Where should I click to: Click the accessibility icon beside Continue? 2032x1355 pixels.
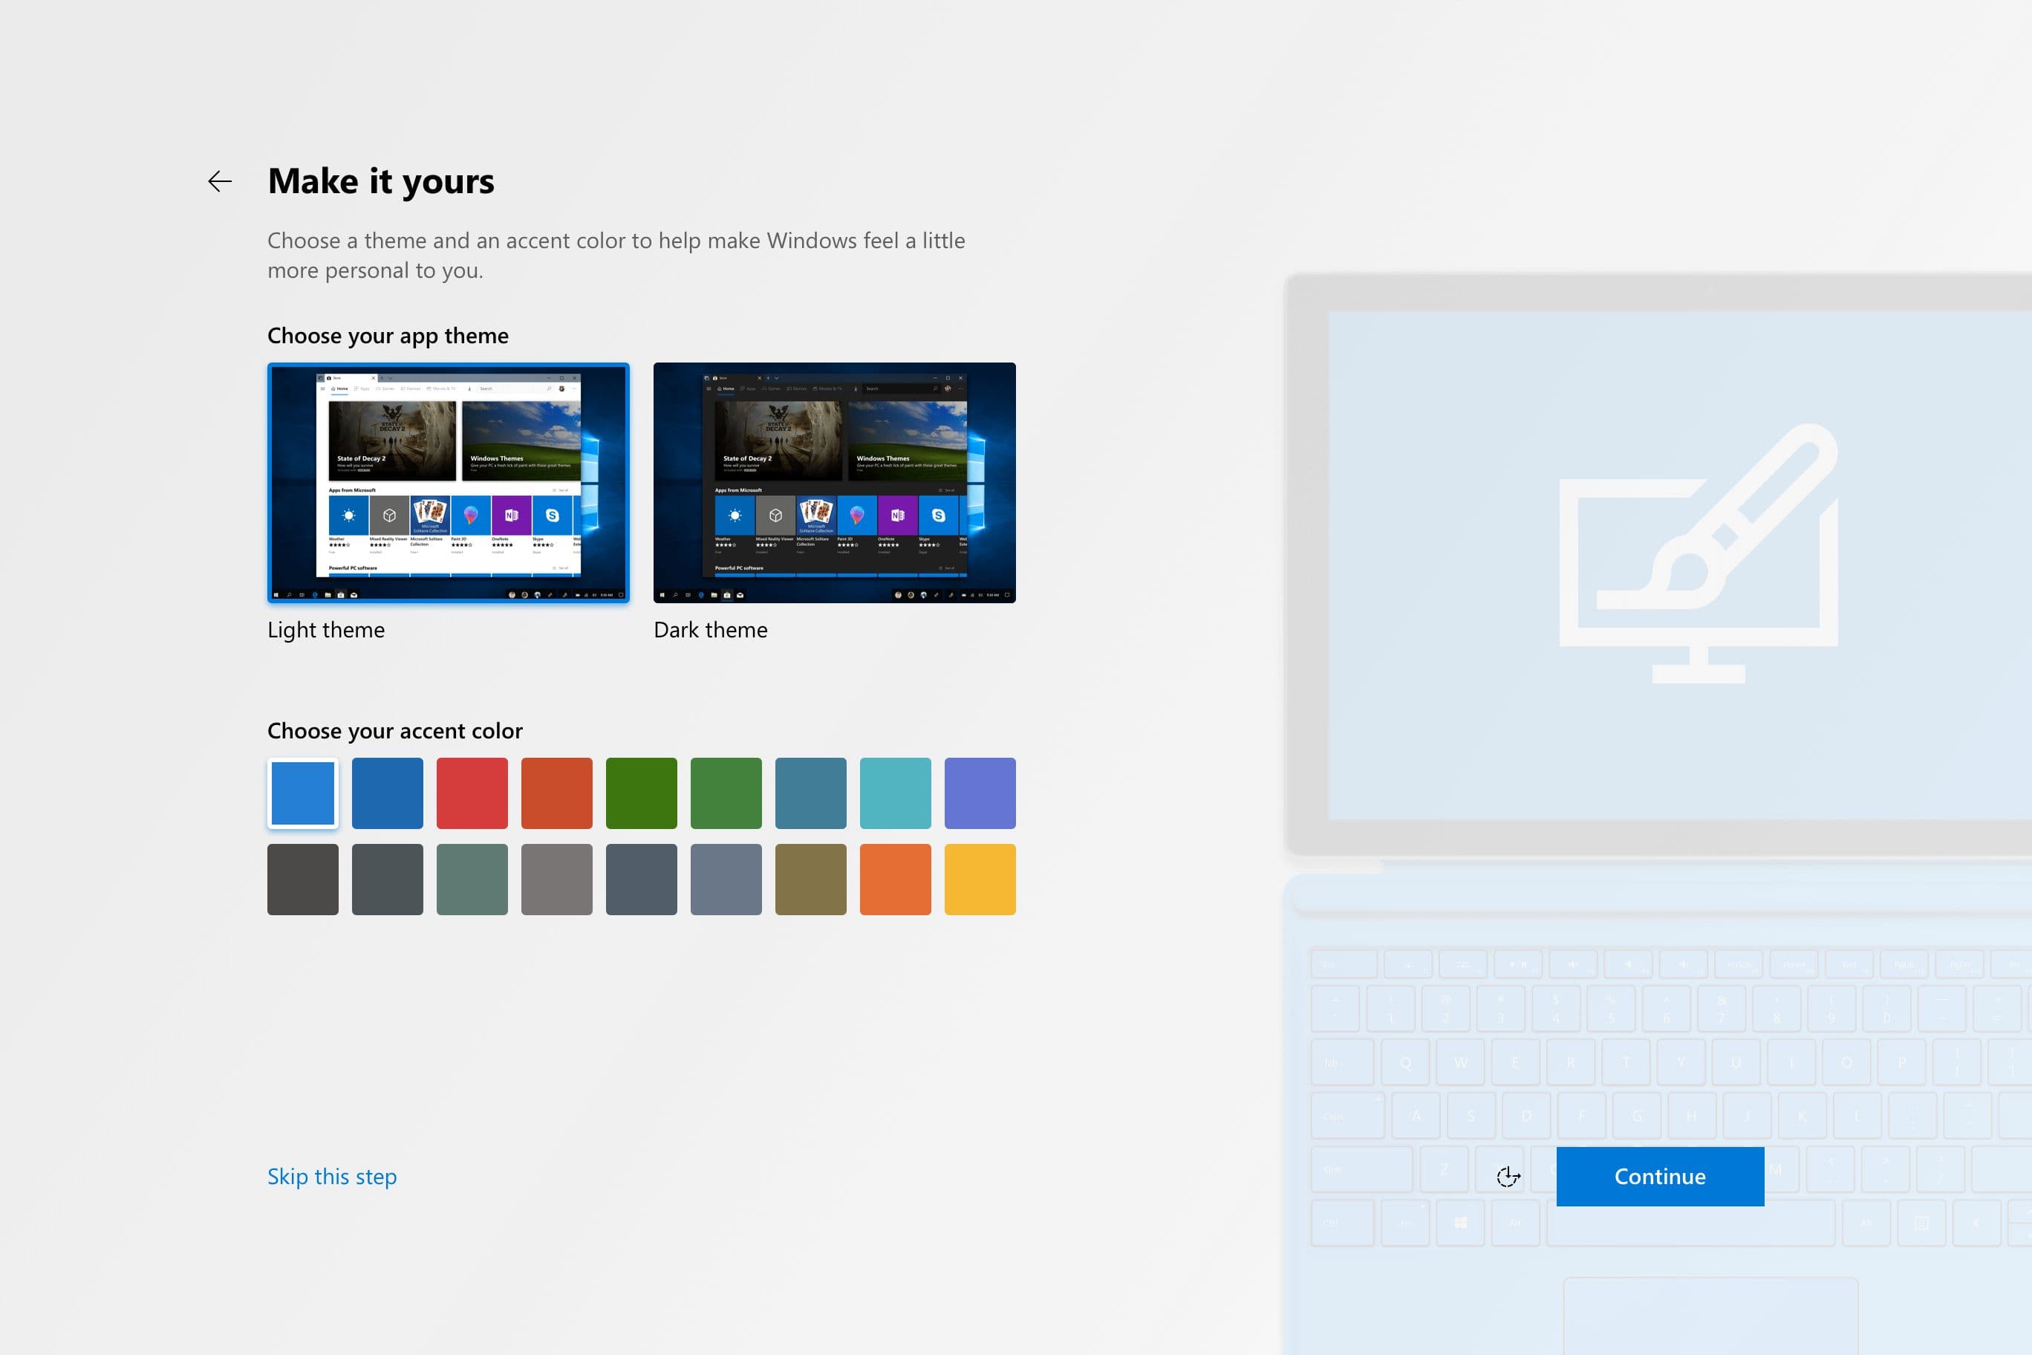1508,1176
